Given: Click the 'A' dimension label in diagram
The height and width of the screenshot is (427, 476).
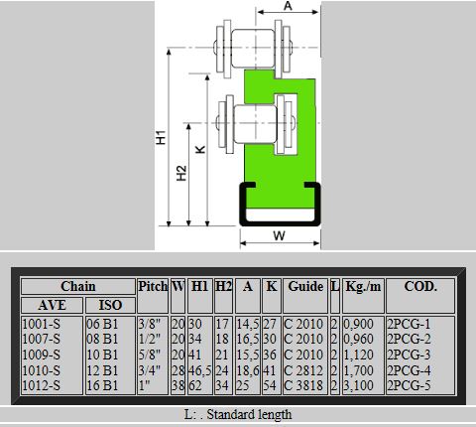Looking at the screenshot, I should [288, 6].
